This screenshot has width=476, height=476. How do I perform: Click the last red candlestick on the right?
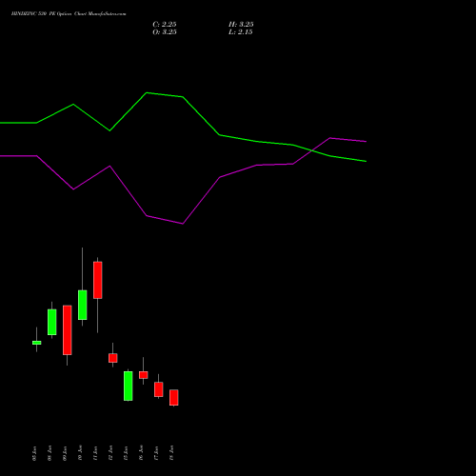[174, 398]
